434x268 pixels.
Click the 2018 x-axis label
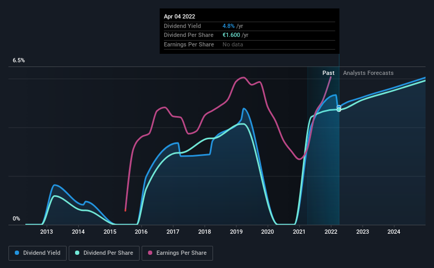point(205,232)
